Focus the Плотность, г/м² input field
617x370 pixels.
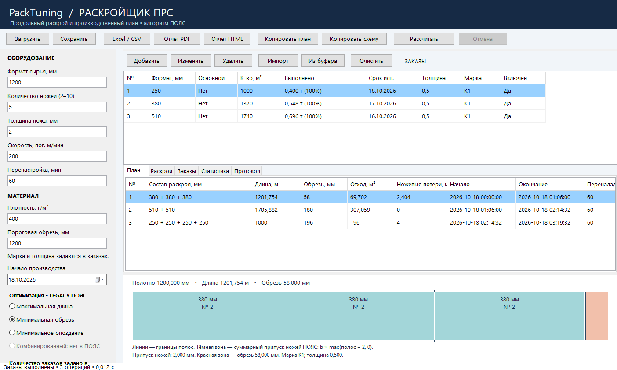(57, 219)
